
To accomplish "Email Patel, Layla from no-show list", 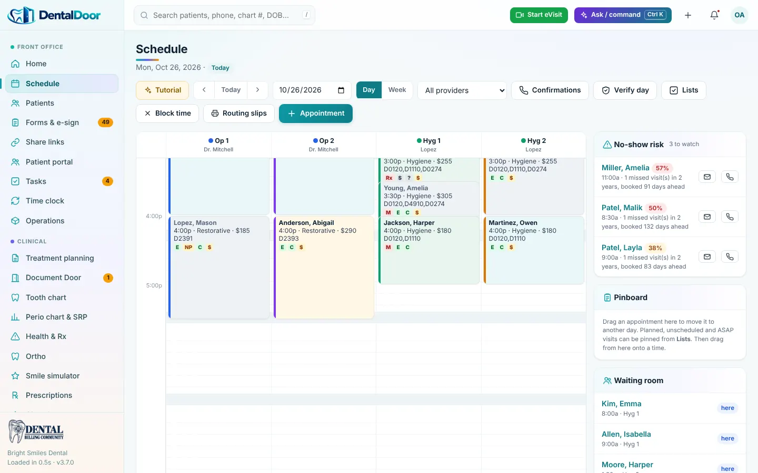I will (707, 256).
